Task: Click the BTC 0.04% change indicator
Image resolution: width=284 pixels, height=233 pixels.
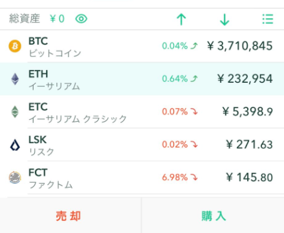Action: tap(180, 46)
